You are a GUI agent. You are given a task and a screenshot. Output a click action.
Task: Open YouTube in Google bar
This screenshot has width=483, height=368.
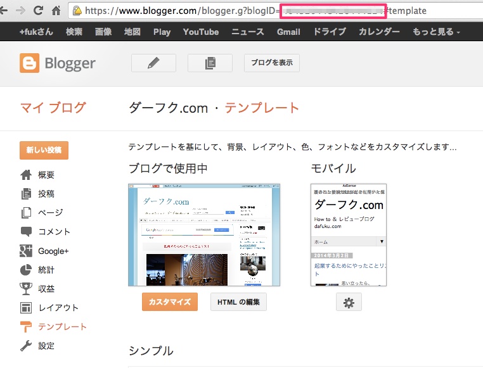(201, 32)
